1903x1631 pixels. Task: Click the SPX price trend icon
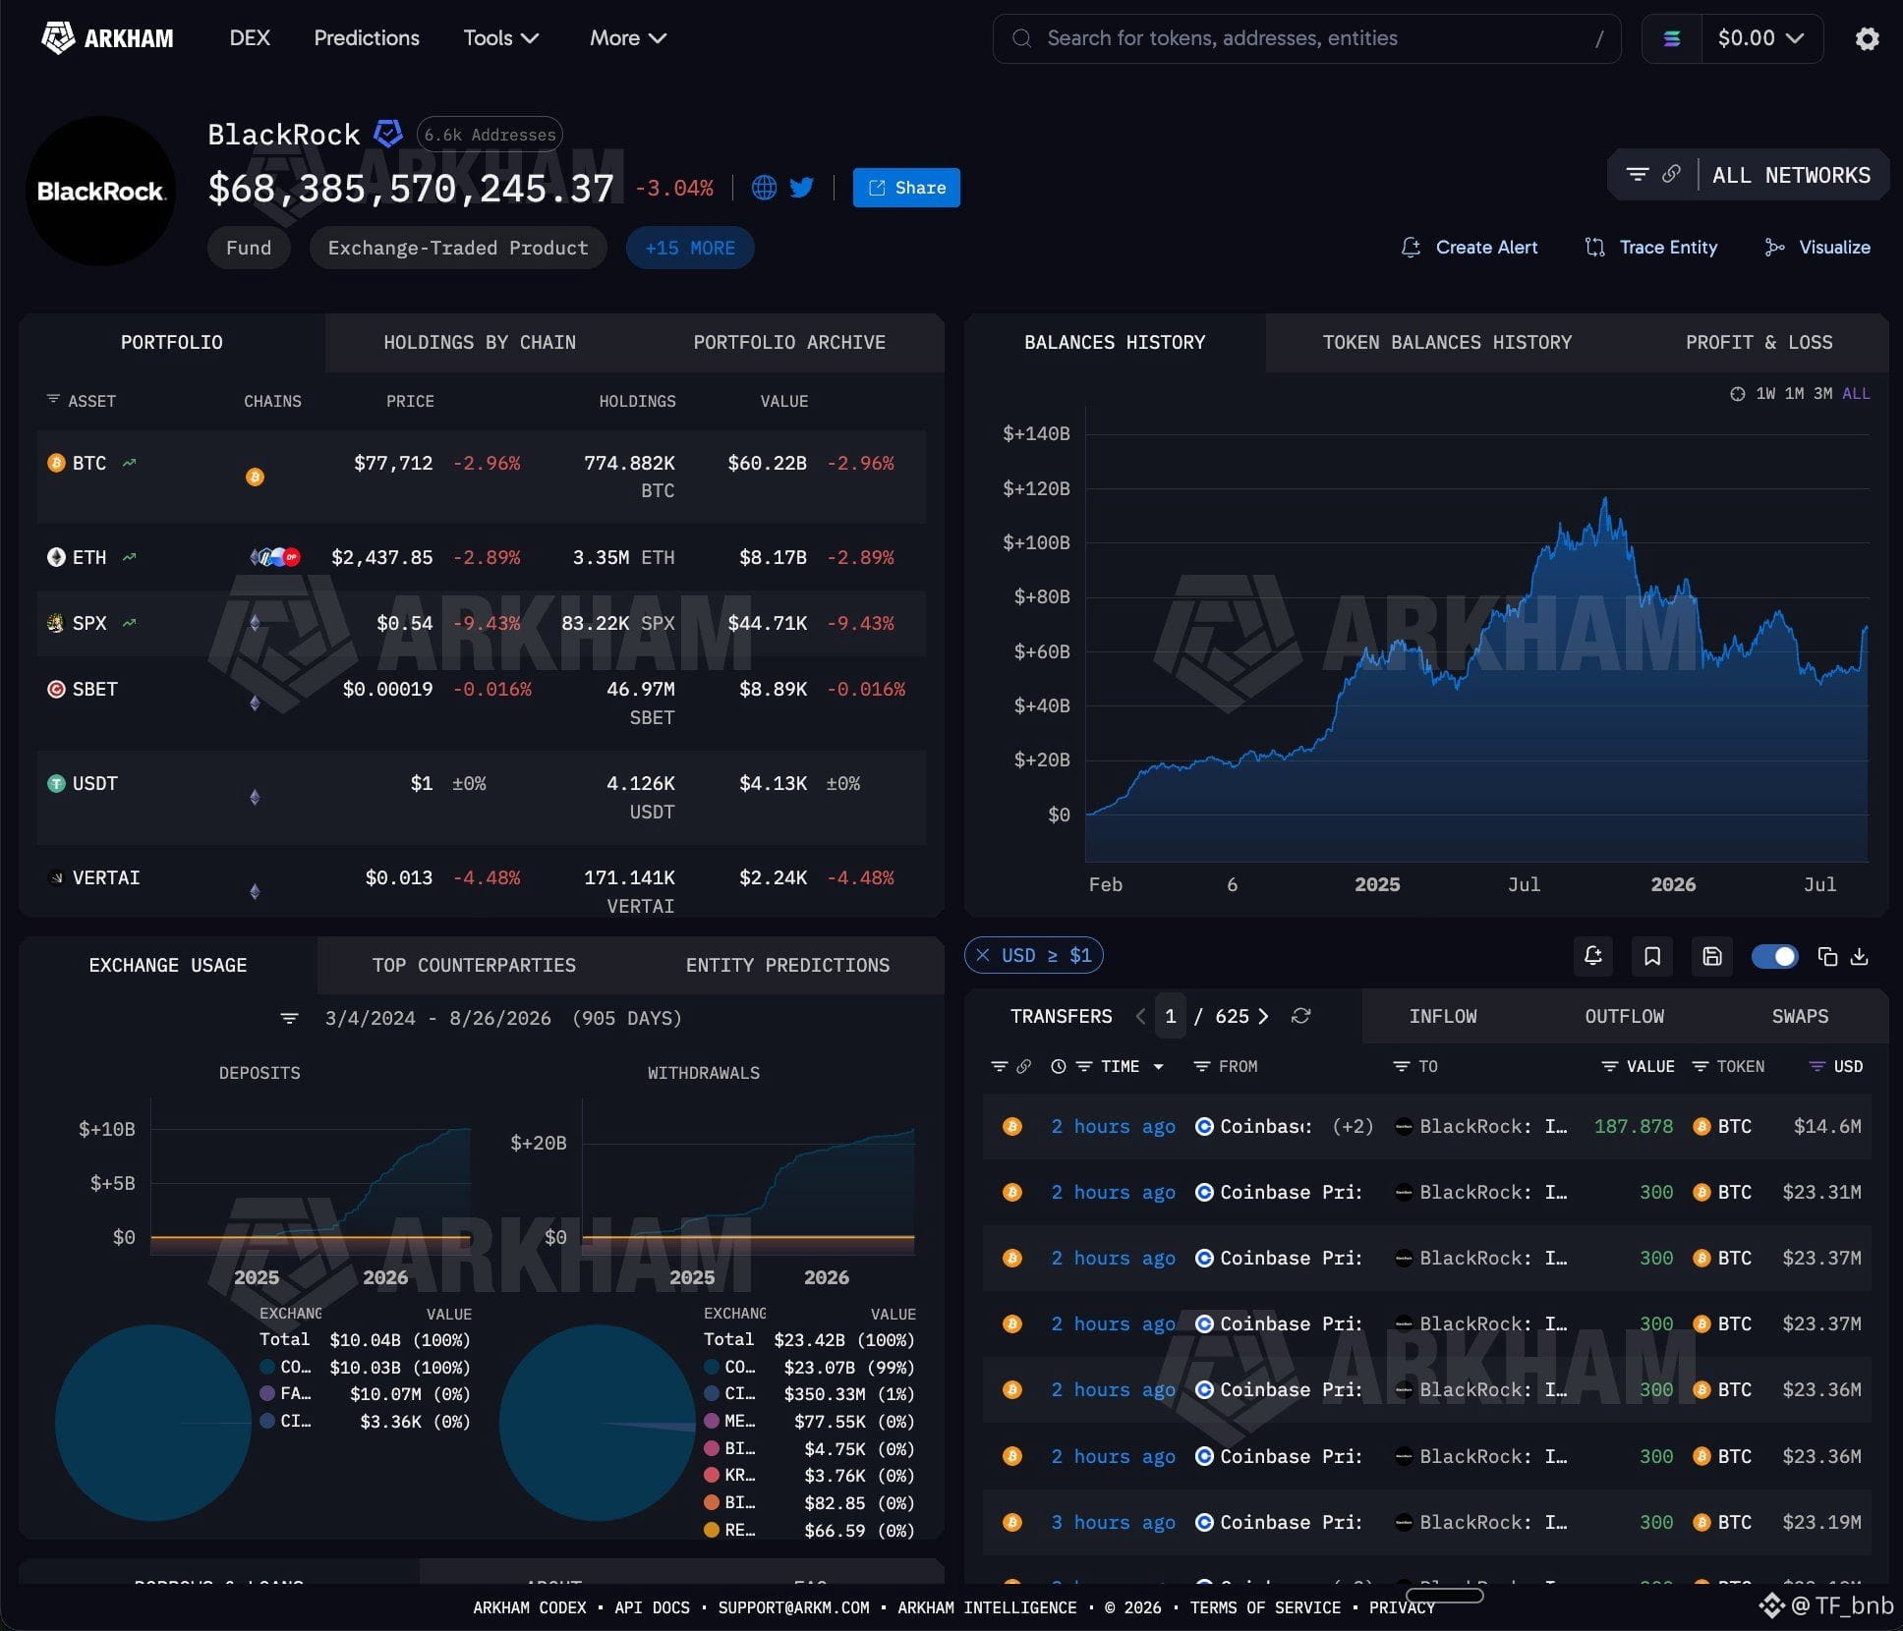point(129,623)
